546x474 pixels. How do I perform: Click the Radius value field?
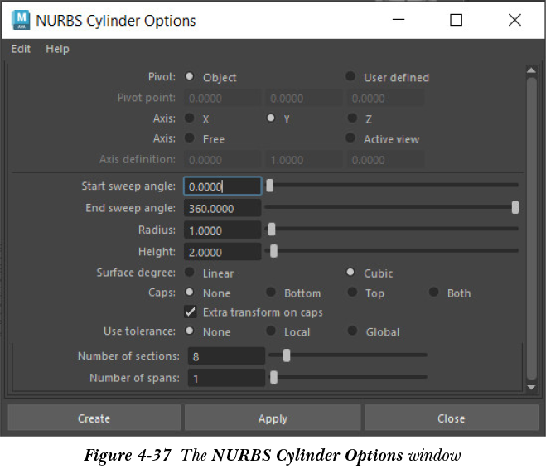221,230
